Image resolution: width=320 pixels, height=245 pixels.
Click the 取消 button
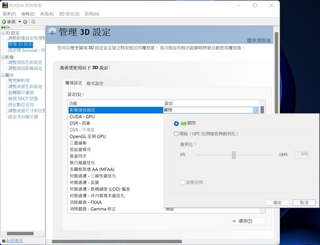pyautogui.click(x=304, y=203)
